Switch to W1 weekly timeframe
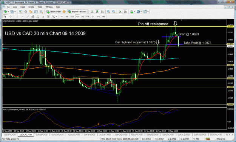 (98, 17)
